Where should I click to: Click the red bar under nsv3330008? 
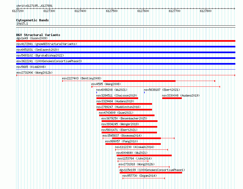pyautogui.click(x=172, y=98)
